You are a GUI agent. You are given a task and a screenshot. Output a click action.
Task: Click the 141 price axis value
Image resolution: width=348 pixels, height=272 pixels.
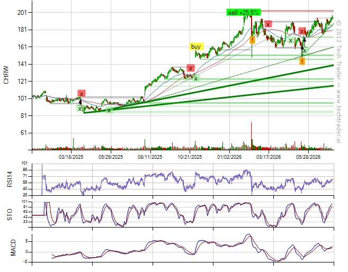coord(22,64)
